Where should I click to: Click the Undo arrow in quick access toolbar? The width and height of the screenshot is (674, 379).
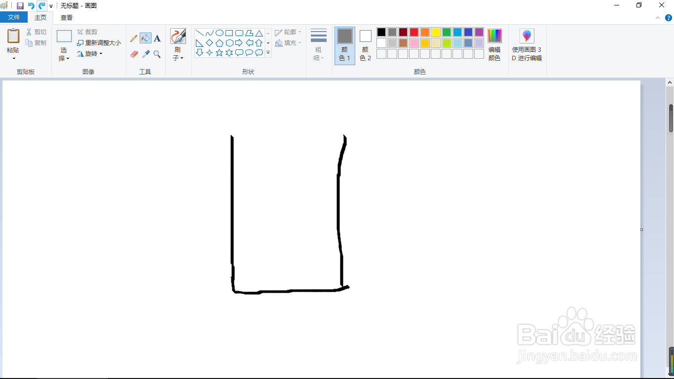pos(31,5)
